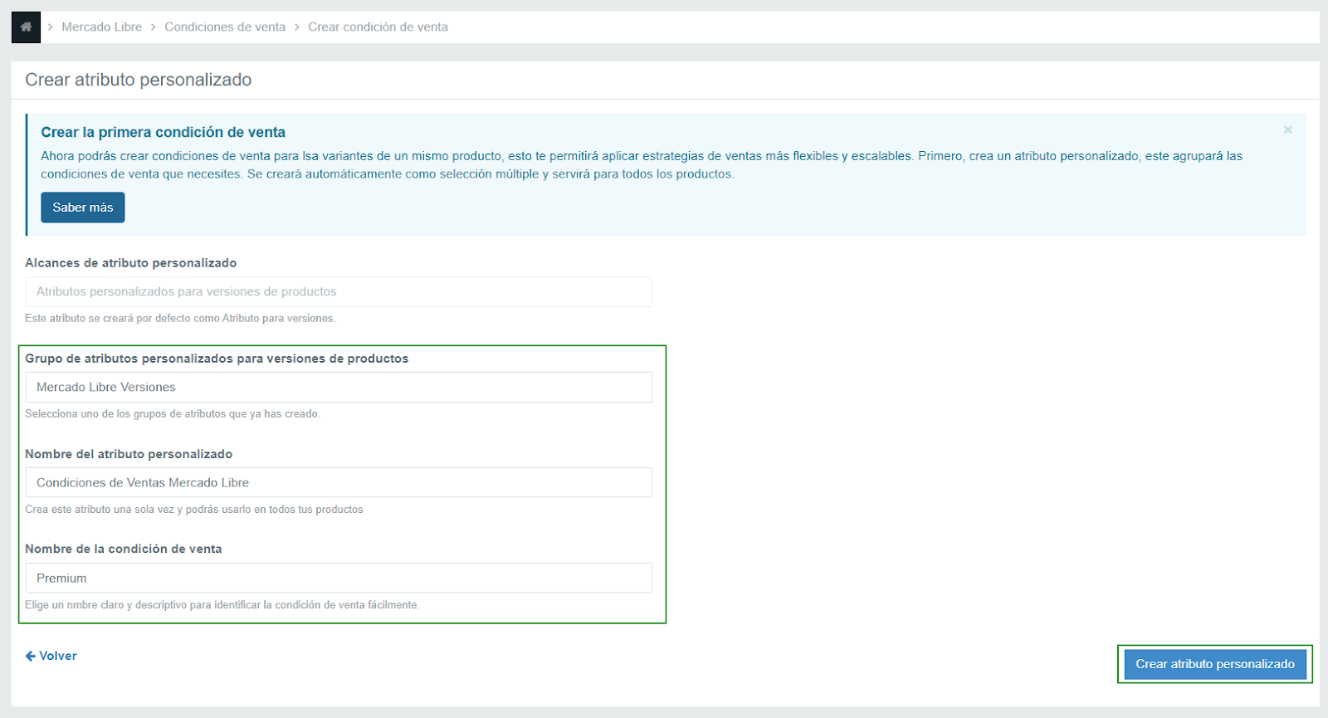
Task: Click the Crear la primera condición de venta title
Action: click(x=164, y=132)
